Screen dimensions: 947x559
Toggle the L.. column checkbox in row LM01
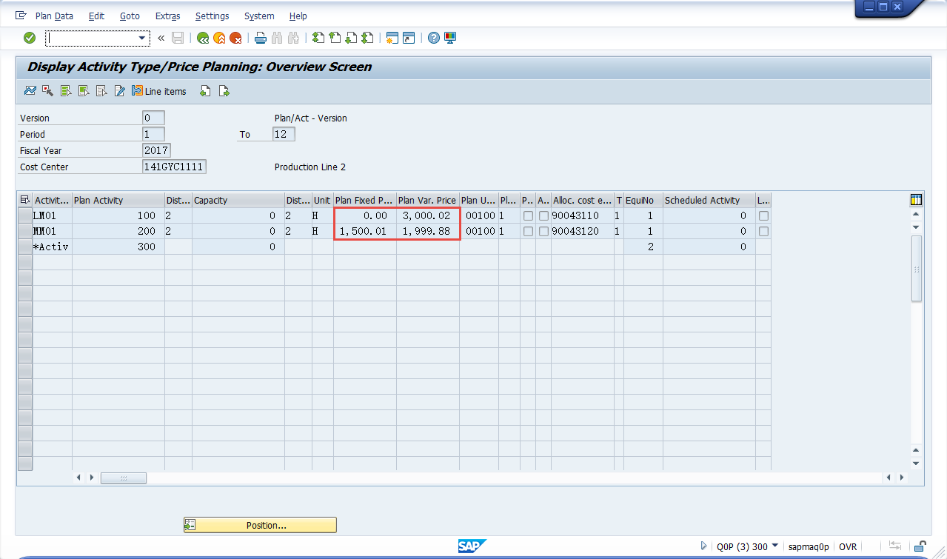point(763,215)
